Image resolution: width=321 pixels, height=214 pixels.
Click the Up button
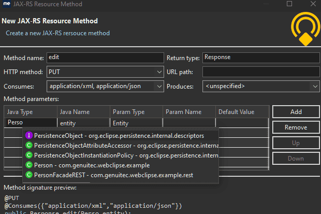[296, 143]
